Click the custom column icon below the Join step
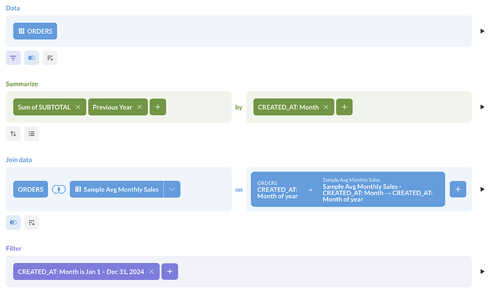This screenshot has width=494, height=293. point(32,222)
